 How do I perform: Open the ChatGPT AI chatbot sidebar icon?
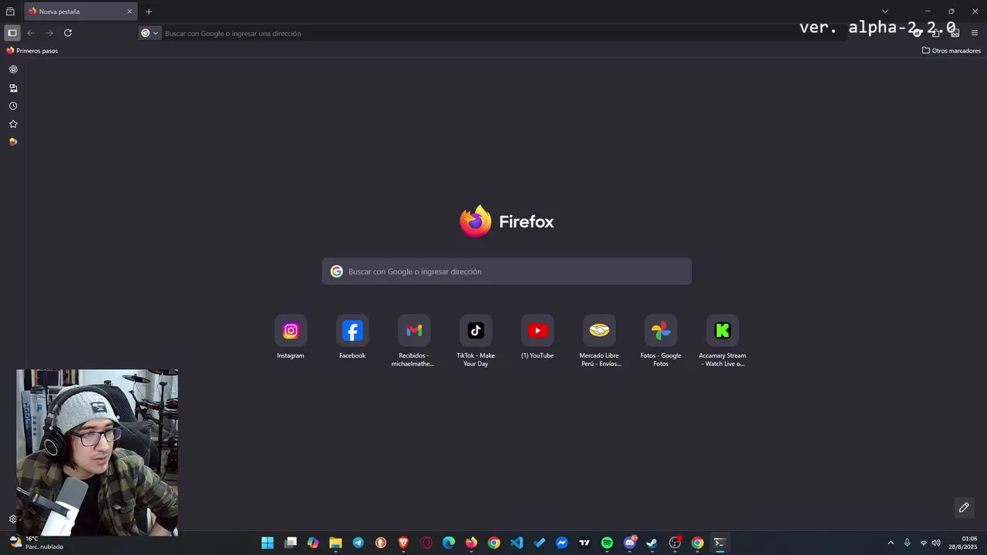tap(13, 69)
